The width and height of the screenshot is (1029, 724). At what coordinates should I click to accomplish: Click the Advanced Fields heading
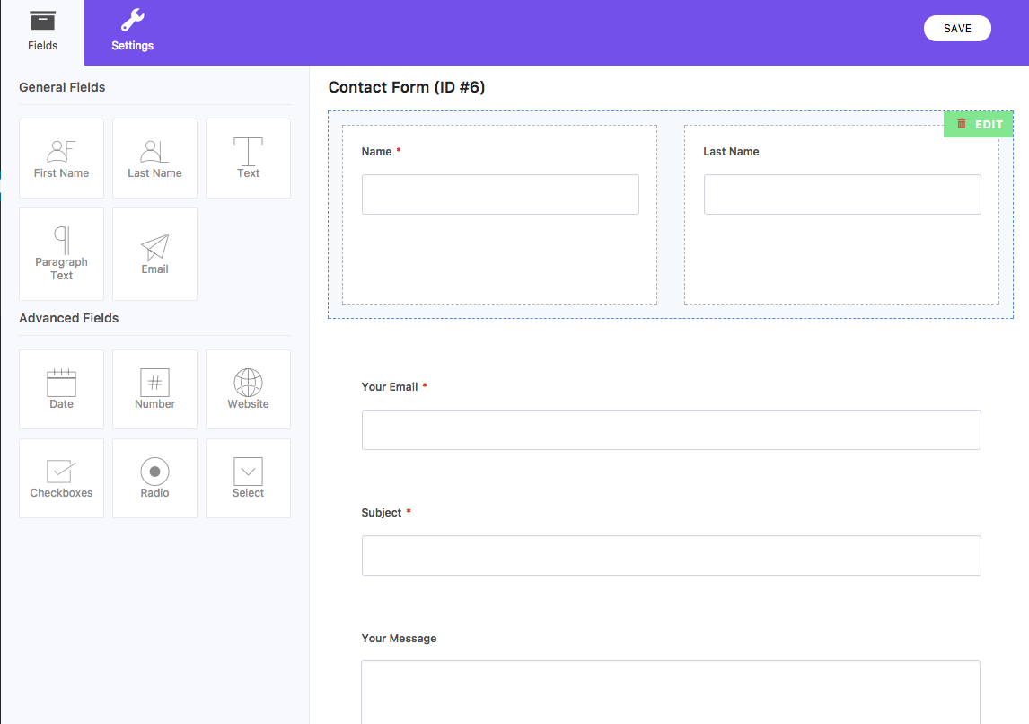pyautogui.click(x=69, y=318)
